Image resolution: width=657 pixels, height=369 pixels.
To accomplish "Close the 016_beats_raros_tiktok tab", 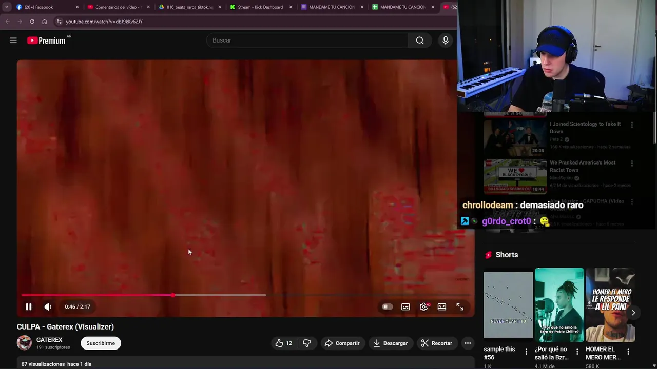I will click(220, 7).
